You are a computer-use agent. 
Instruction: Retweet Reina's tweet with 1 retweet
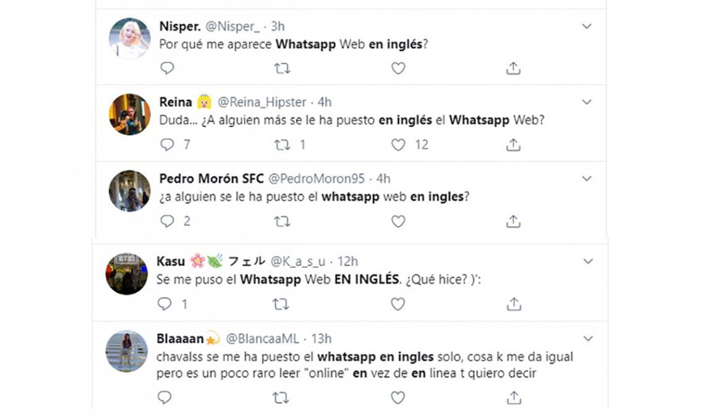[x=282, y=145]
